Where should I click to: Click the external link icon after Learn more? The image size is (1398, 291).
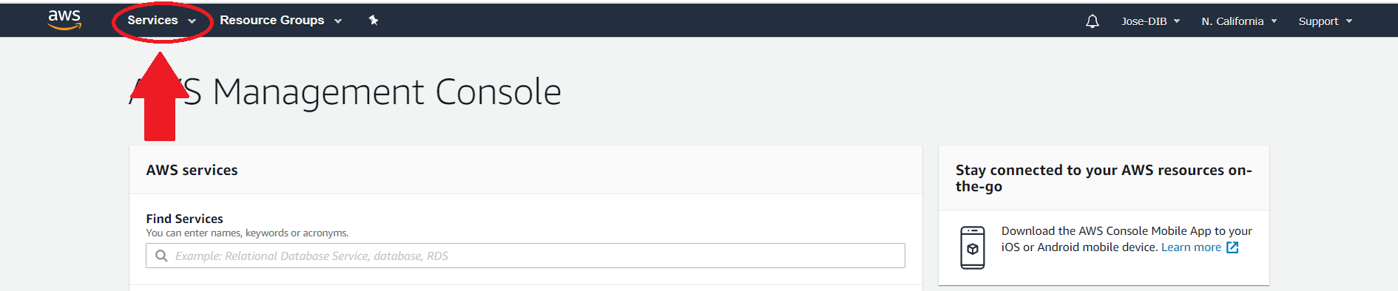[x=1232, y=247]
